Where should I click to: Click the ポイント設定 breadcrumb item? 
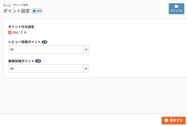(x=21, y=5)
